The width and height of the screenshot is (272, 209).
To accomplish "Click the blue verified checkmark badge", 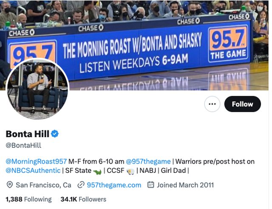I will pos(55,134).
